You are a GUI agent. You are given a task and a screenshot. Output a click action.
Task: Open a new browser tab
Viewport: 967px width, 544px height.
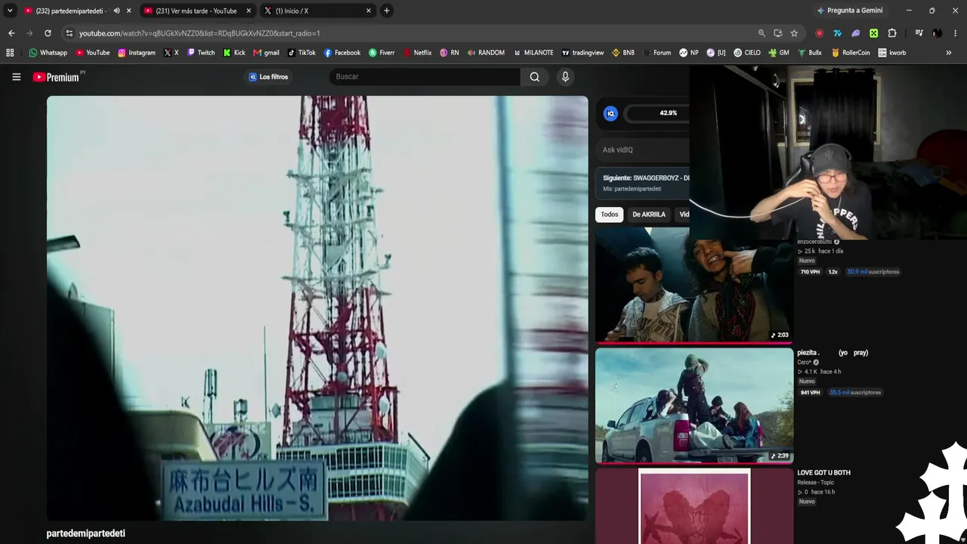[x=387, y=11]
